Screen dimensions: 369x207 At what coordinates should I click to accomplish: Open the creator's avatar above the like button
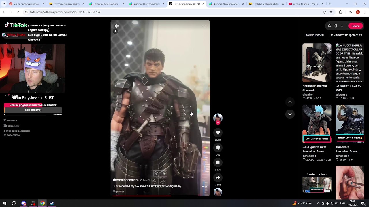click(218, 118)
